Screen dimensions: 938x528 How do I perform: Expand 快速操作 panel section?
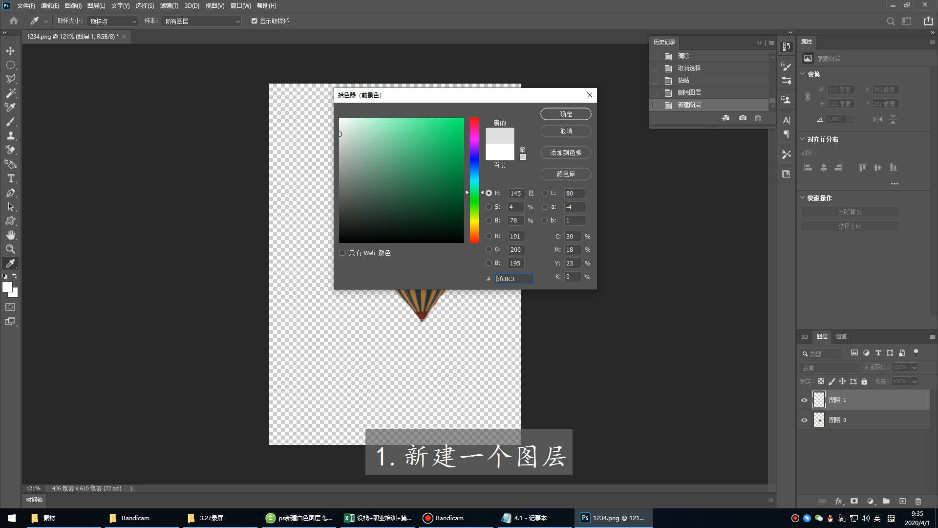pyautogui.click(x=803, y=198)
